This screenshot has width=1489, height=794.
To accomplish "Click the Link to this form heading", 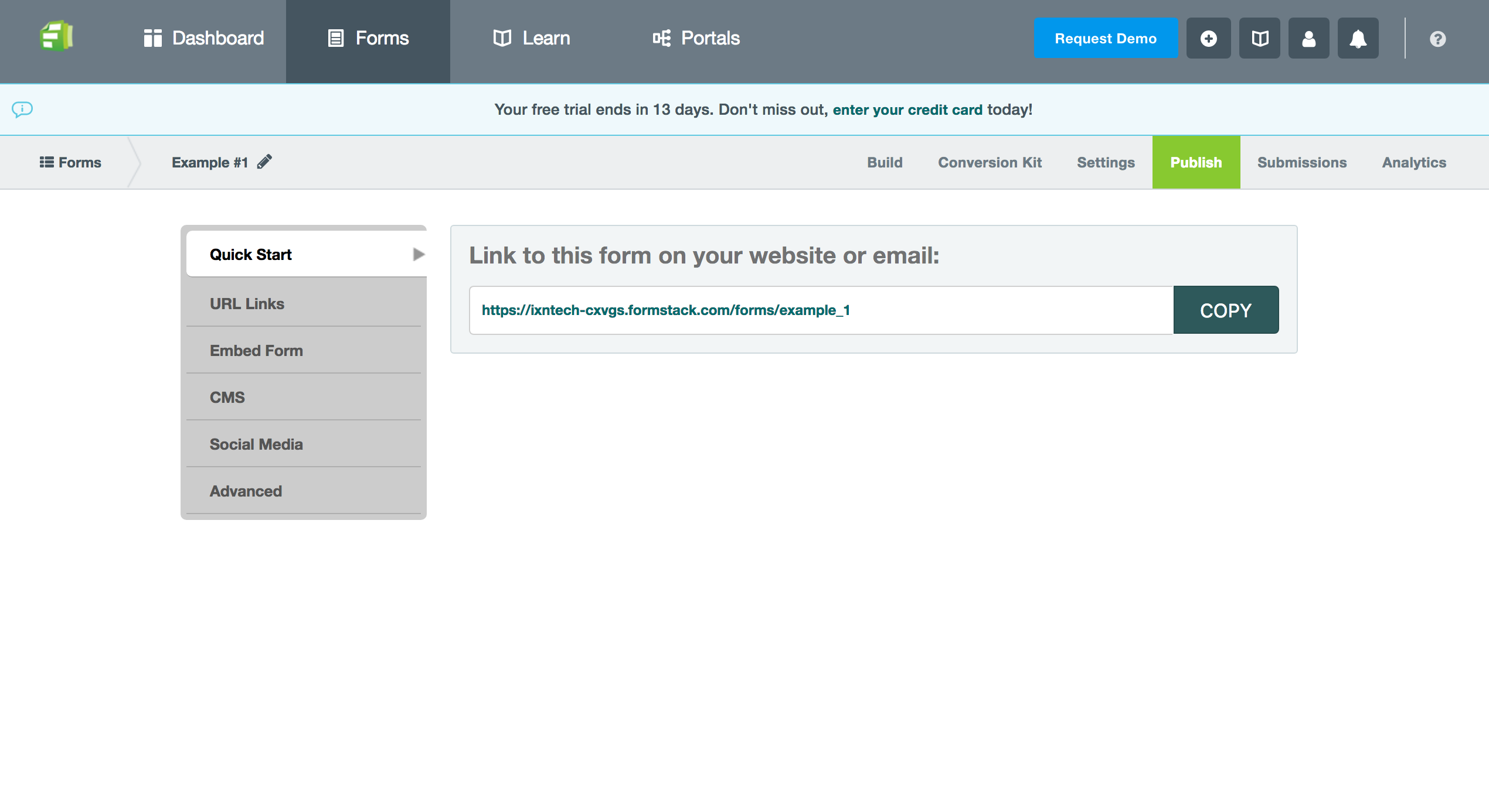I will [704, 255].
